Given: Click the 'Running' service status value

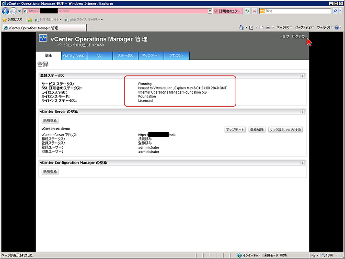Looking at the screenshot, I should [x=145, y=84].
